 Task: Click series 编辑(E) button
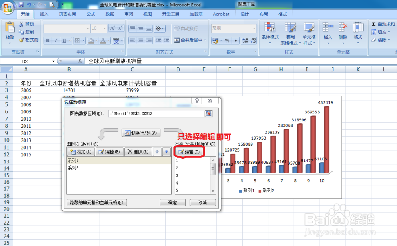(110, 152)
